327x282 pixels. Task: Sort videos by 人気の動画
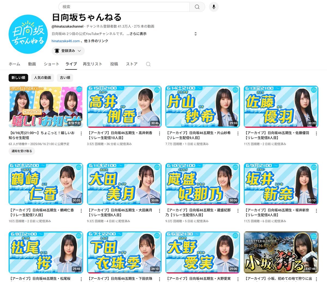coord(43,78)
